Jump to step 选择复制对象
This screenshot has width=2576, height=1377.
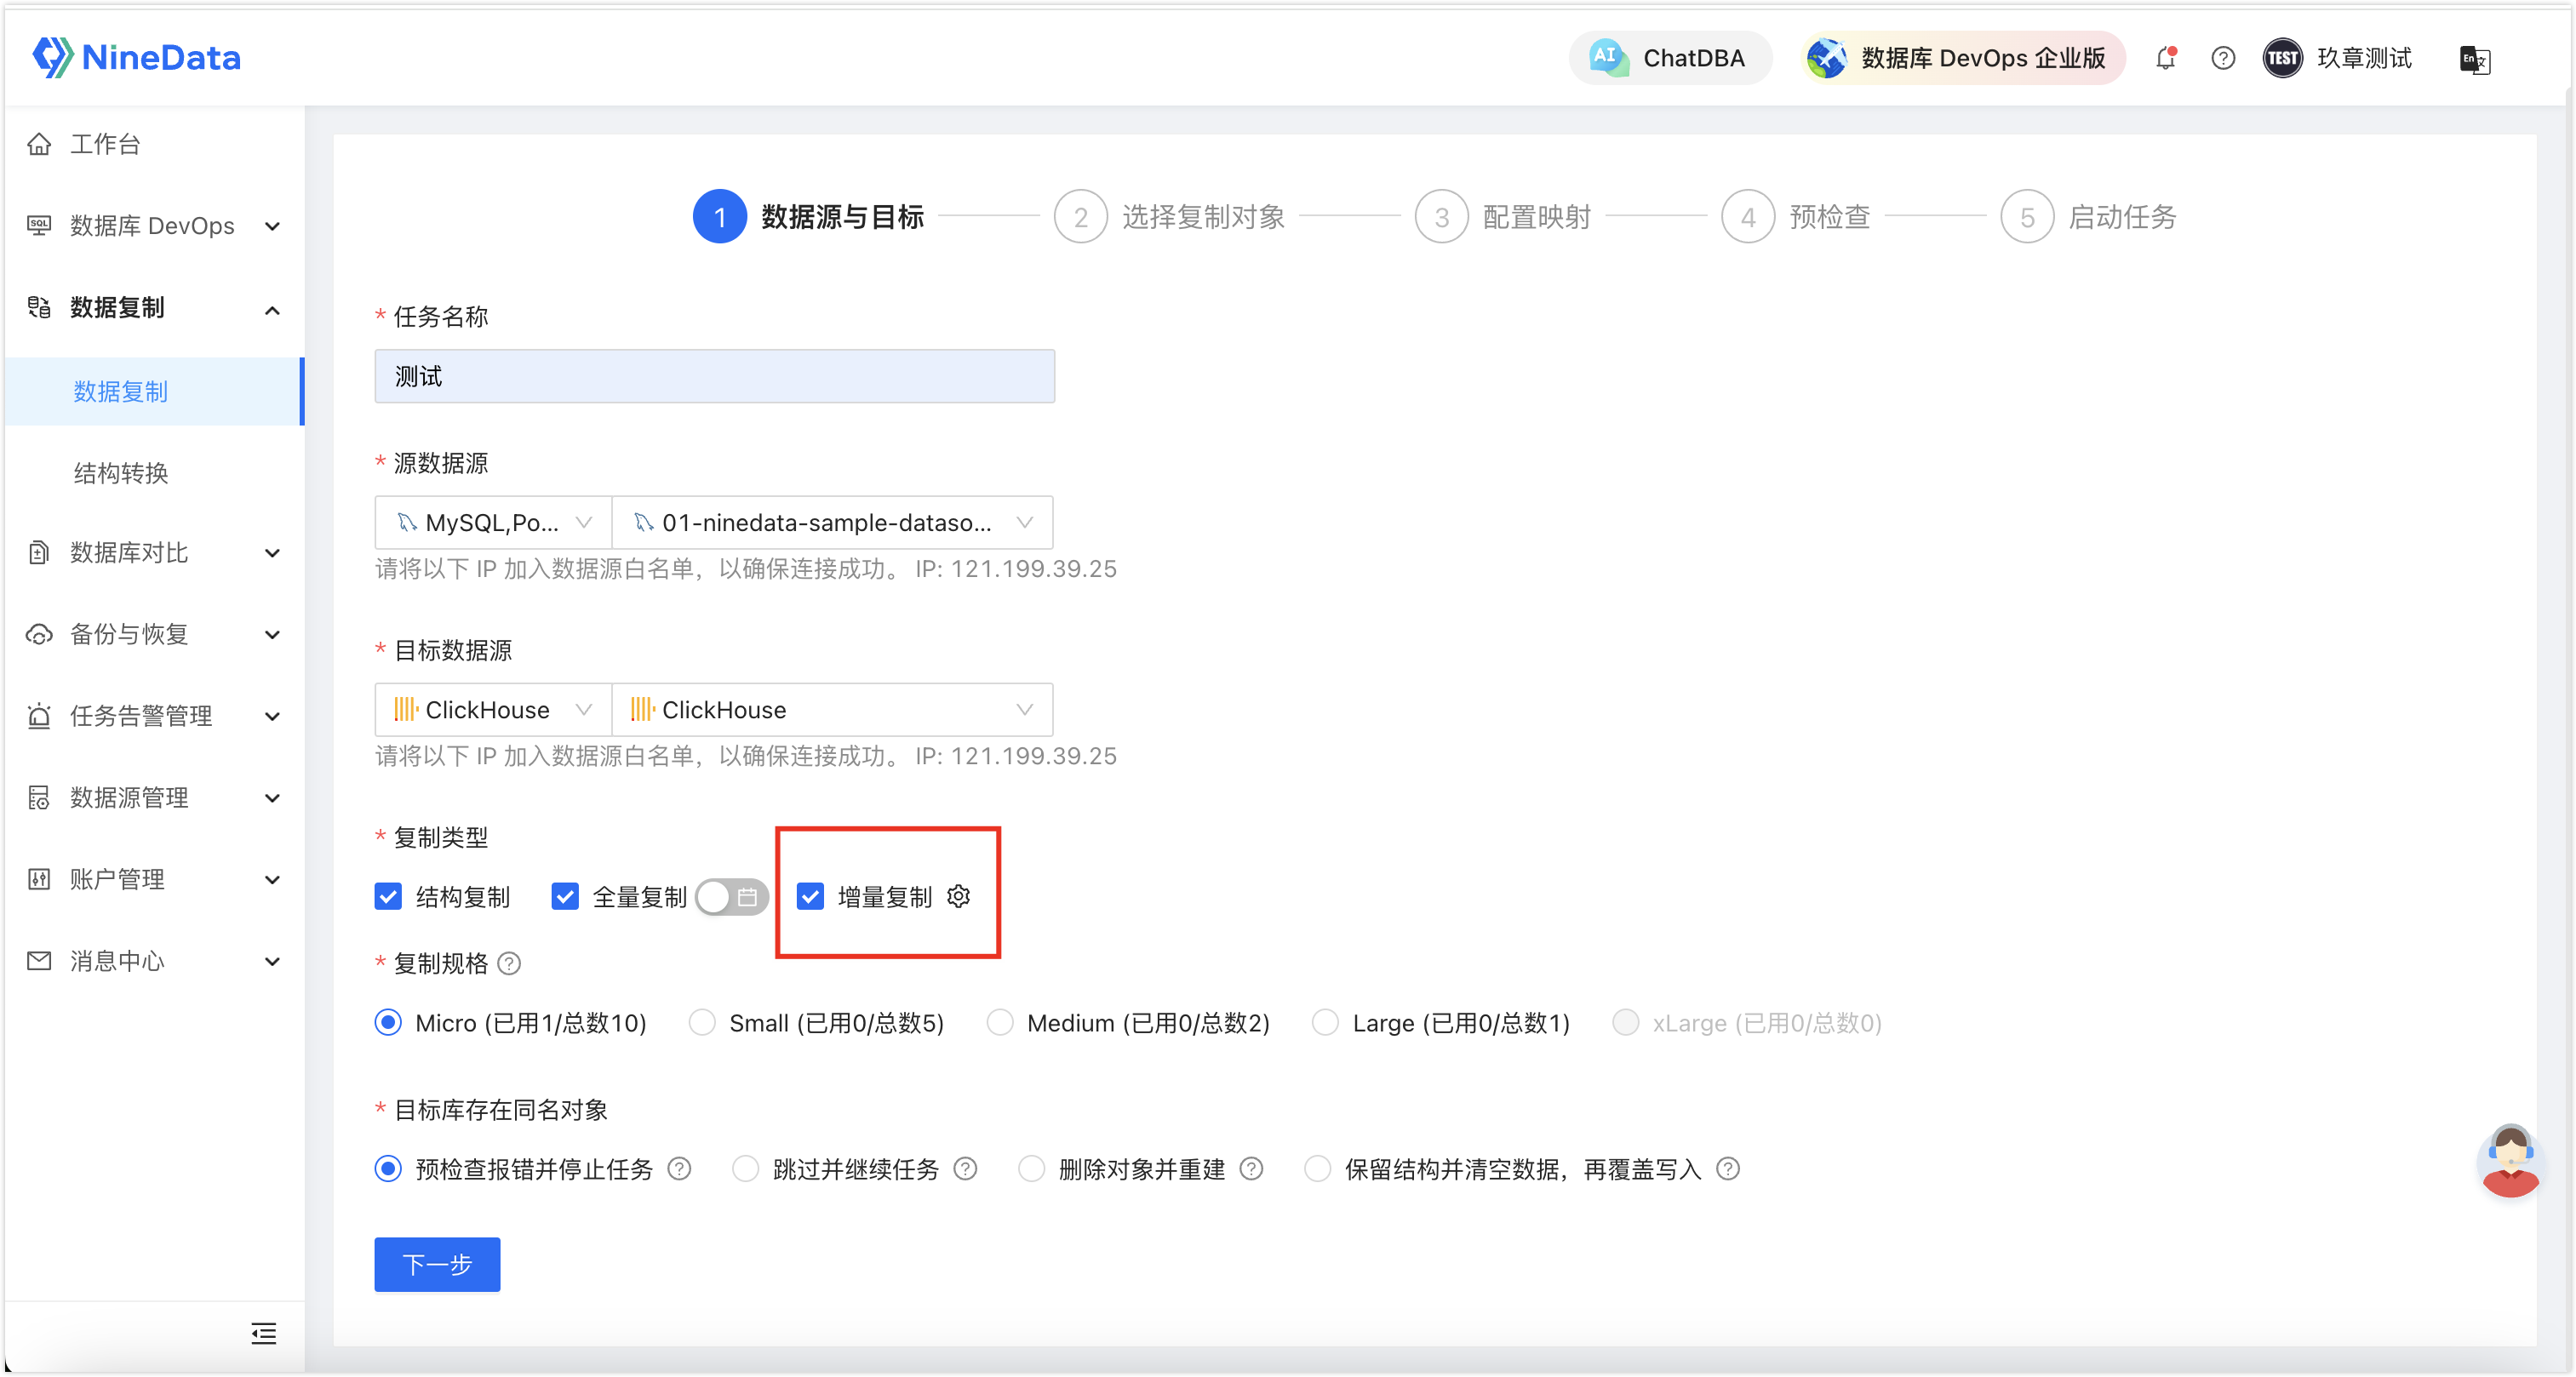pos(1169,216)
